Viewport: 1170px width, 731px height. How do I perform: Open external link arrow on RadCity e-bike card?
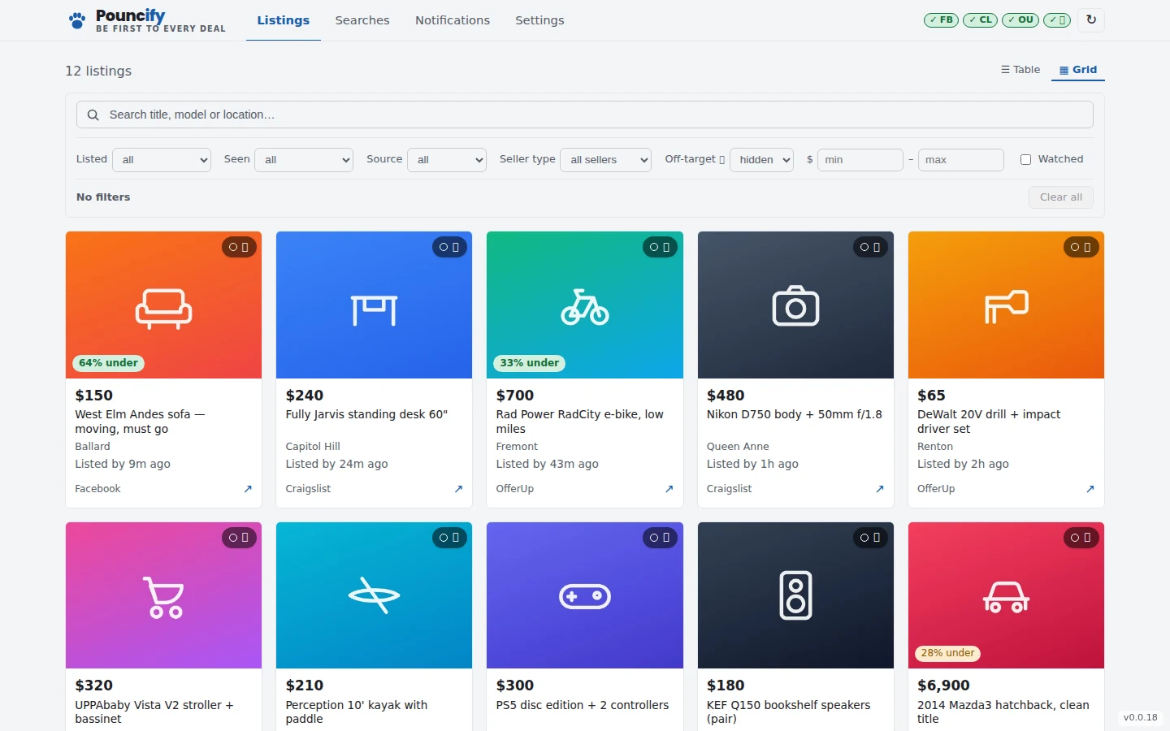tap(669, 489)
